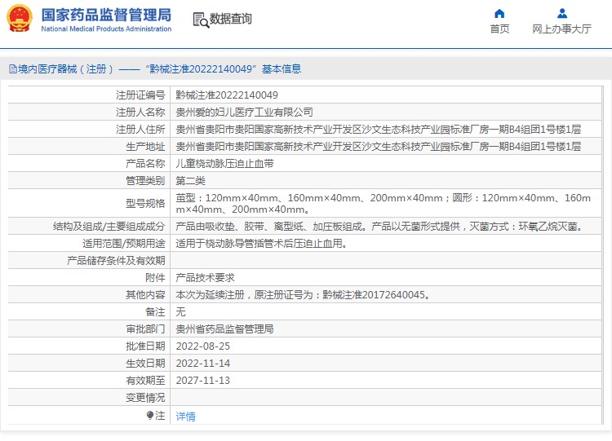Viewport: 612px width, 441px height.
Task: Click registrant name 贵州爱的妇儿医疗工业有限公司
Action: [244, 112]
